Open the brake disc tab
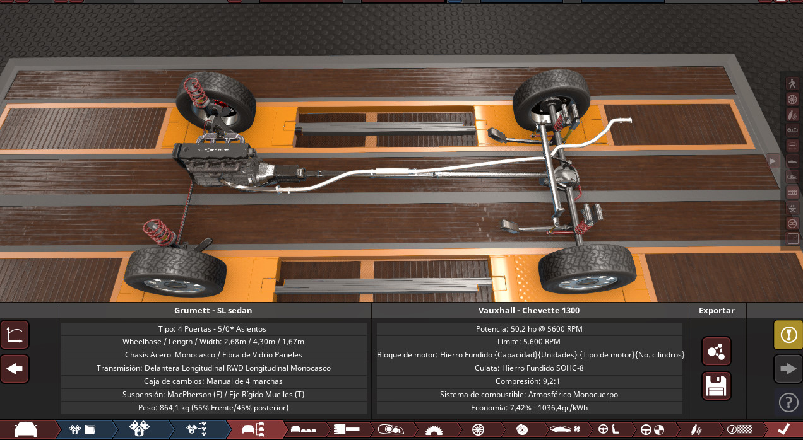The width and height of the screenshot is (803, 440). (521, 429)
